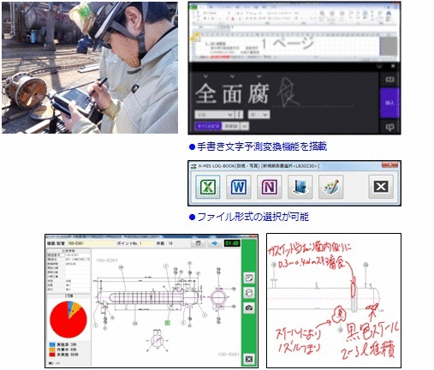Click the highlighted green point marker on the drawing
This screenshot has width=434, height=370.
[168, 323]
